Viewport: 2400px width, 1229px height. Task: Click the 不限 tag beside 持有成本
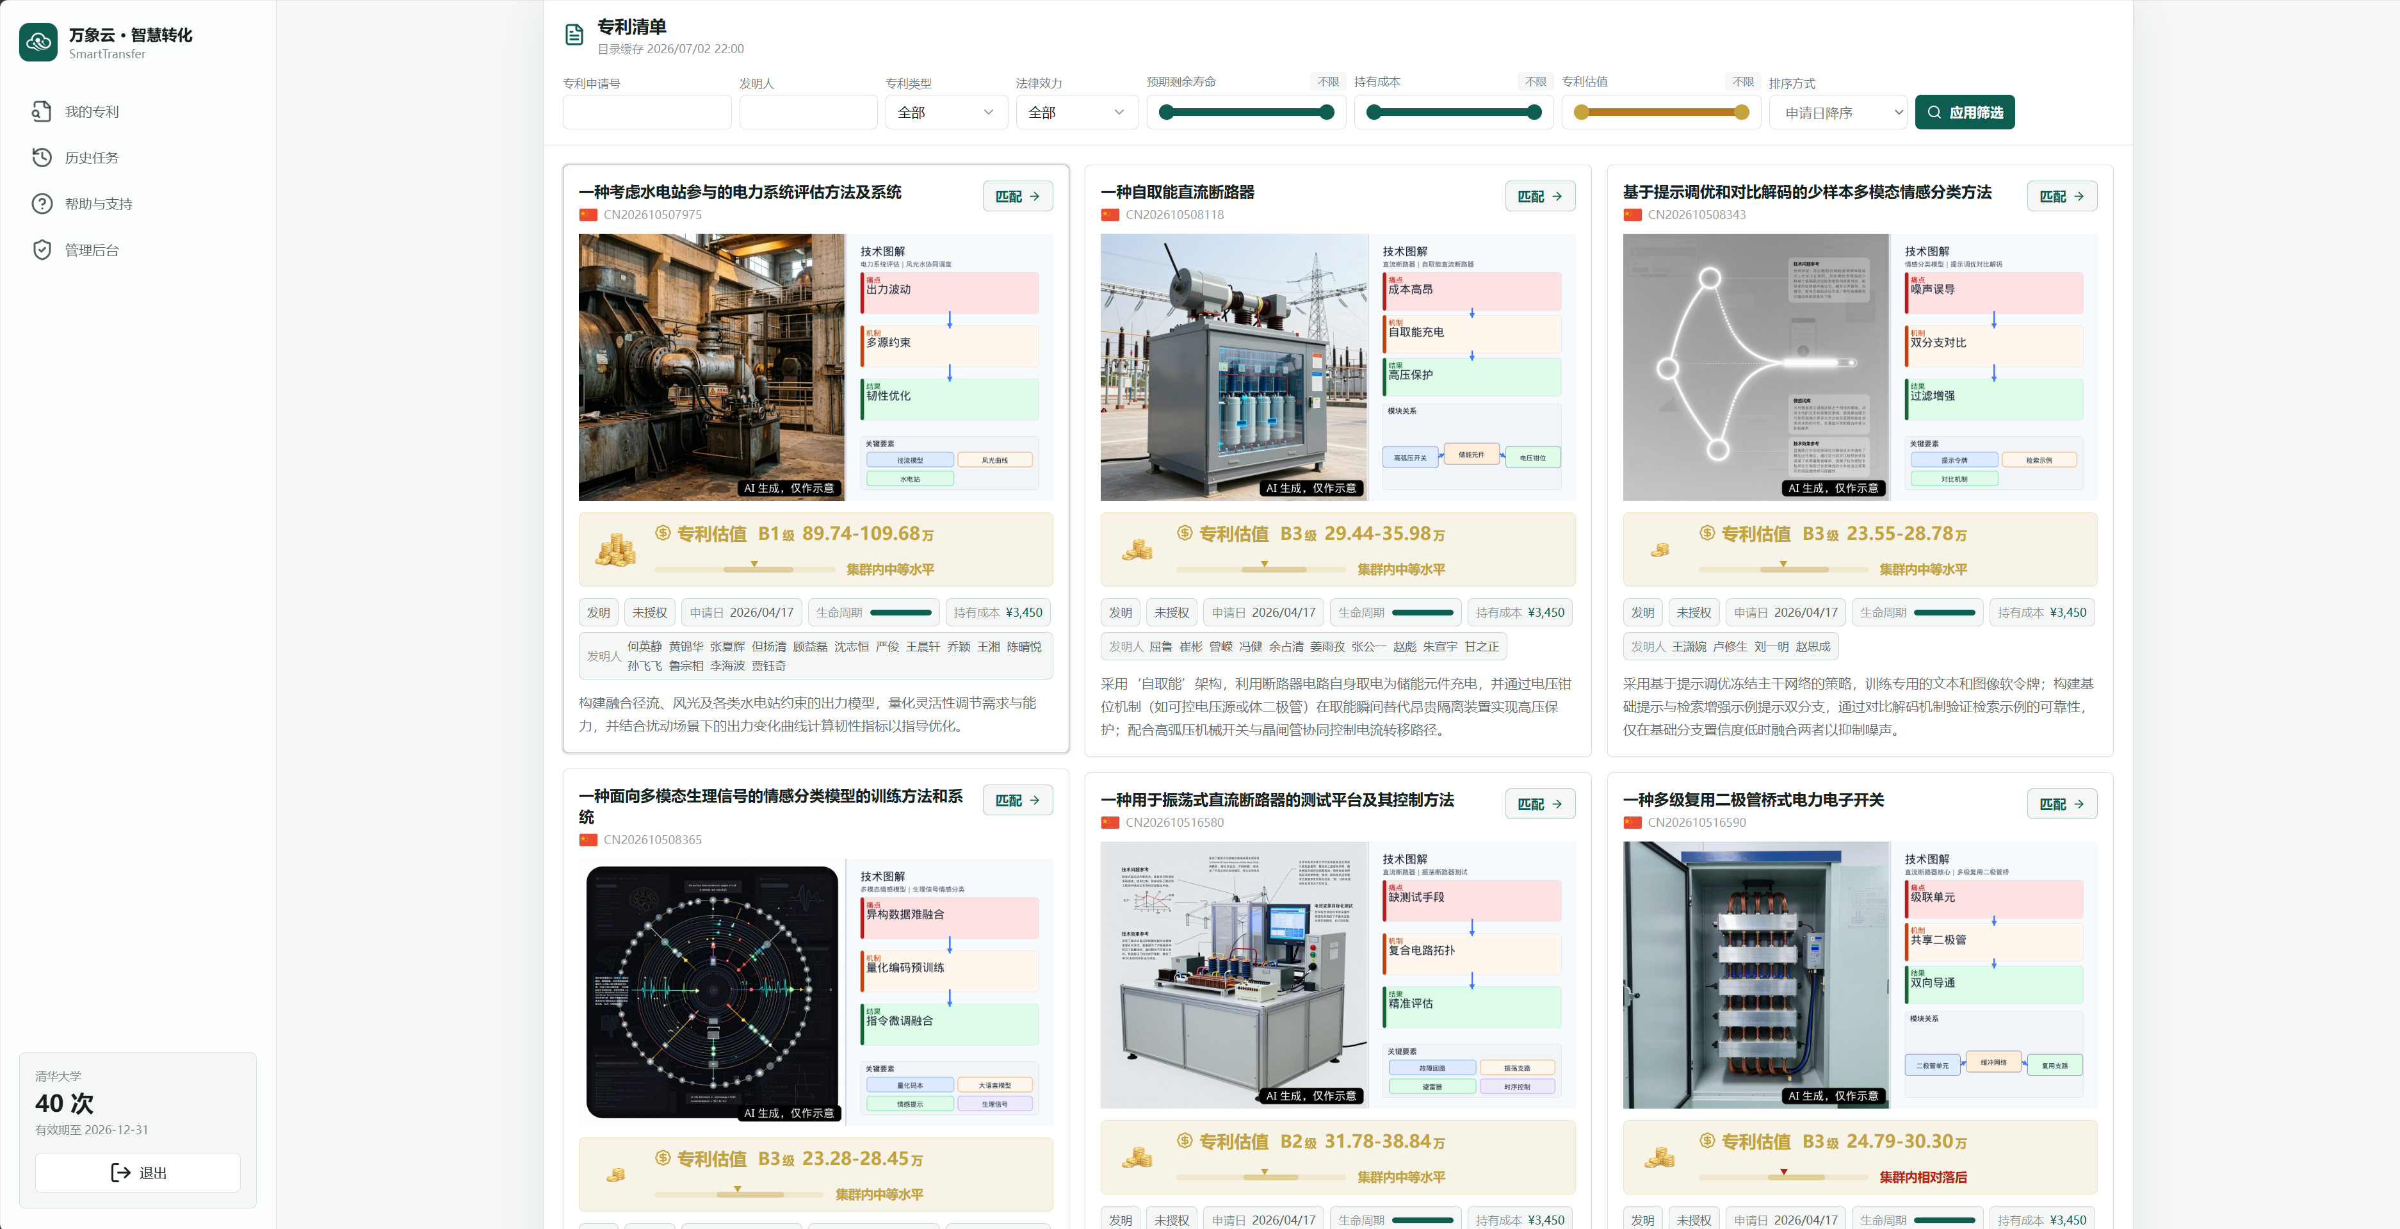coord(1536,82)
